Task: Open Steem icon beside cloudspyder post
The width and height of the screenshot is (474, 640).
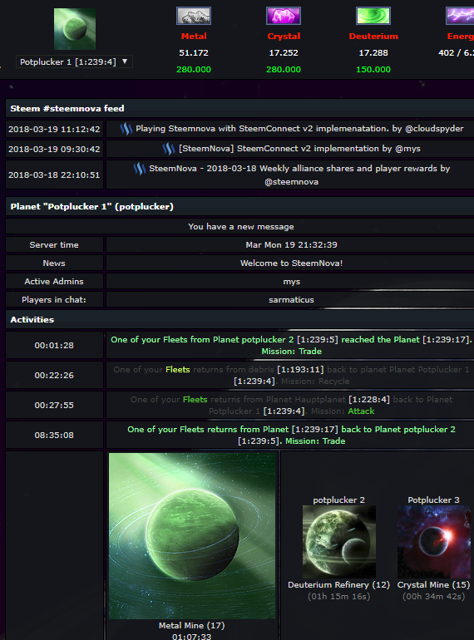Action: point(126,129)
